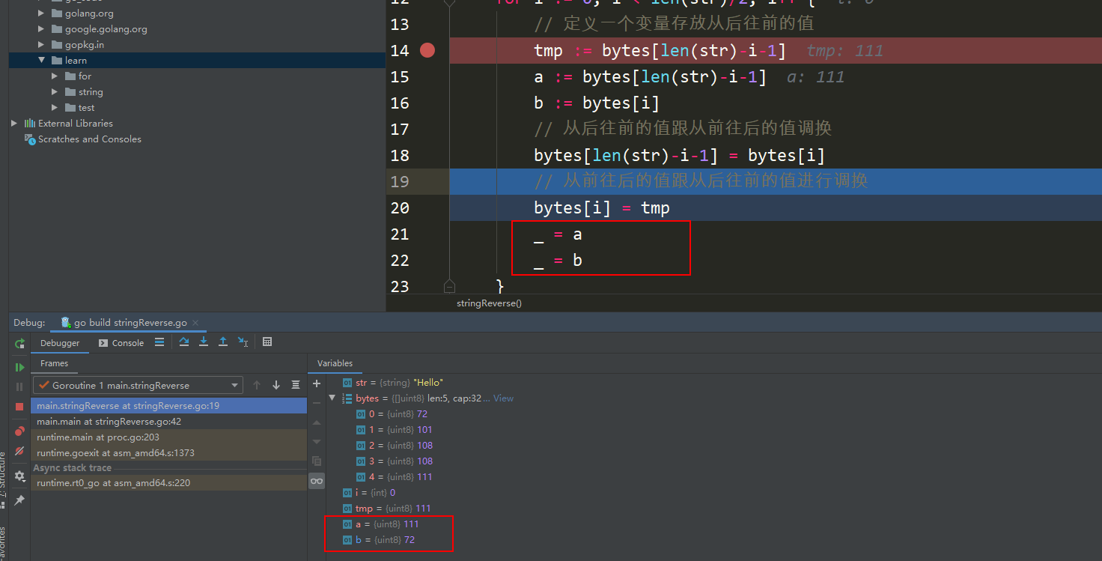Image resolution: width=1102 pixels, height=561 pixels.
Task: Select frame main.stringReverse at stringReverse.go:19
Action: (x=169, y=406)
